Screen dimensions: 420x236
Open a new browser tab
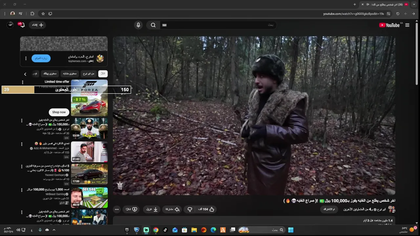(x=355, y=4)
